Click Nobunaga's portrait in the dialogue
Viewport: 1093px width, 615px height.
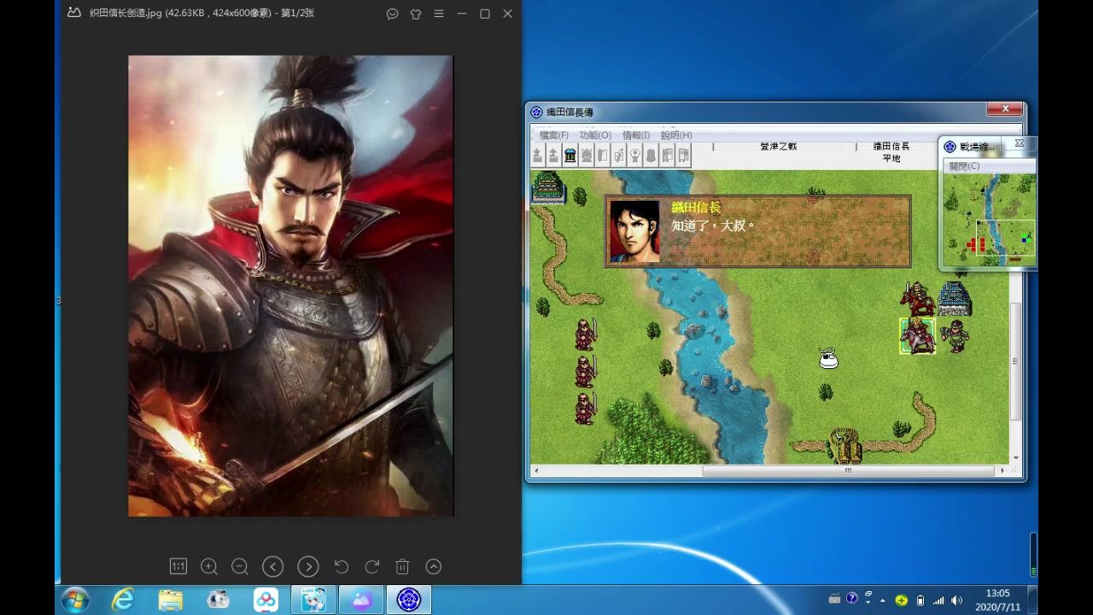tap(634, 231)
